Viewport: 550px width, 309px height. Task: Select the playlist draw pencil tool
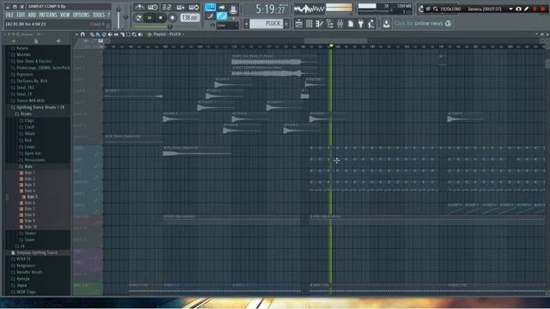point(92,34)
